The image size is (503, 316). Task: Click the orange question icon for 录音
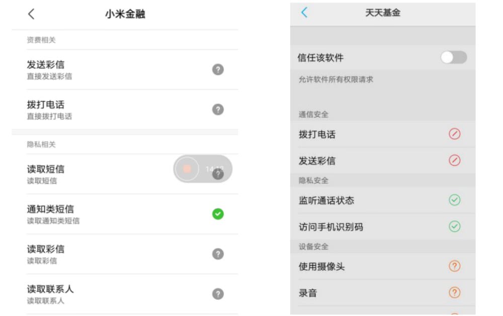[454, 292]
